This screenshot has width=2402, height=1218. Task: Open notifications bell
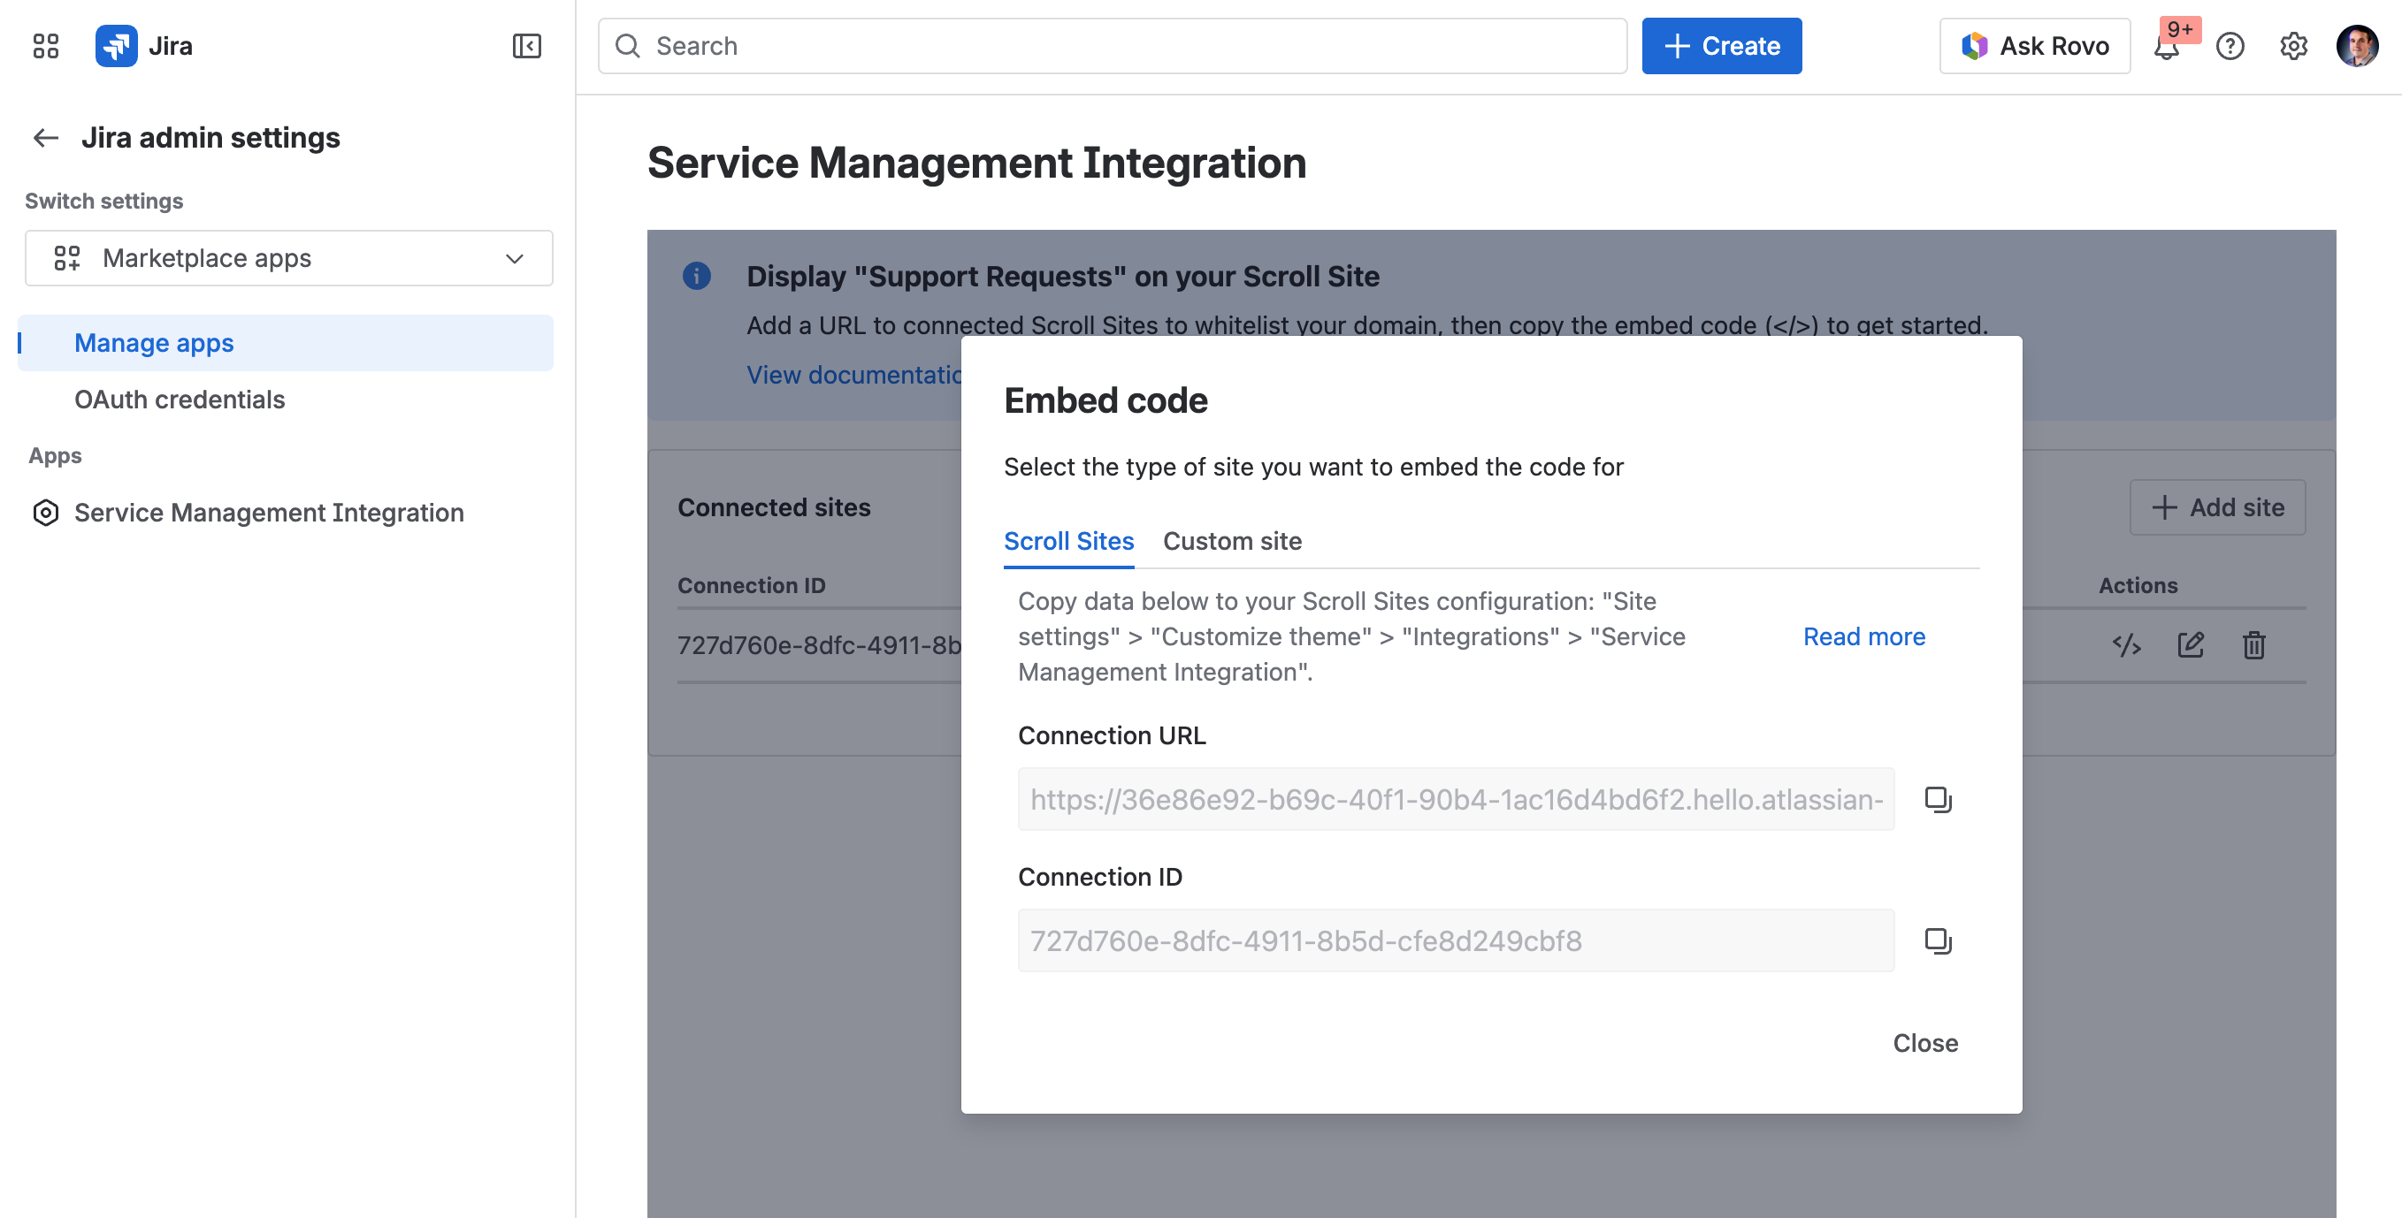tap(2166, 47)
